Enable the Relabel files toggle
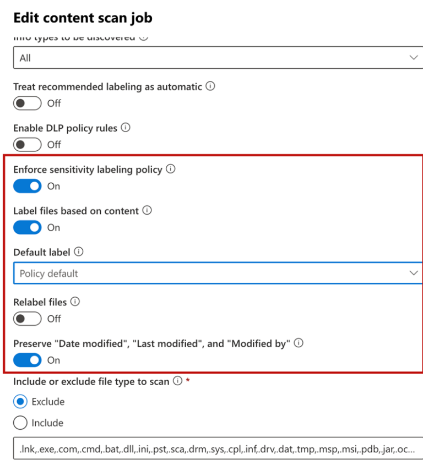The image size is (423, 465). (26, 319)
